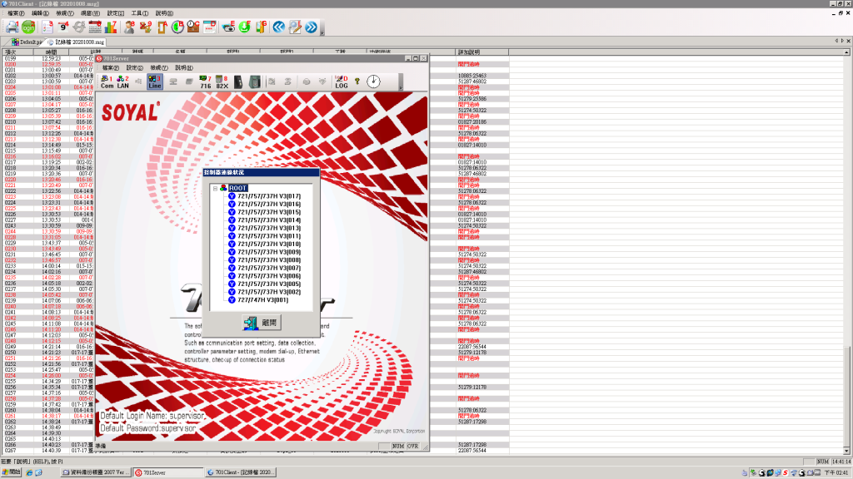Click log list vertical scrollbar down arrow
Viewport: 853px width, 479px height.
click(846, 452)
